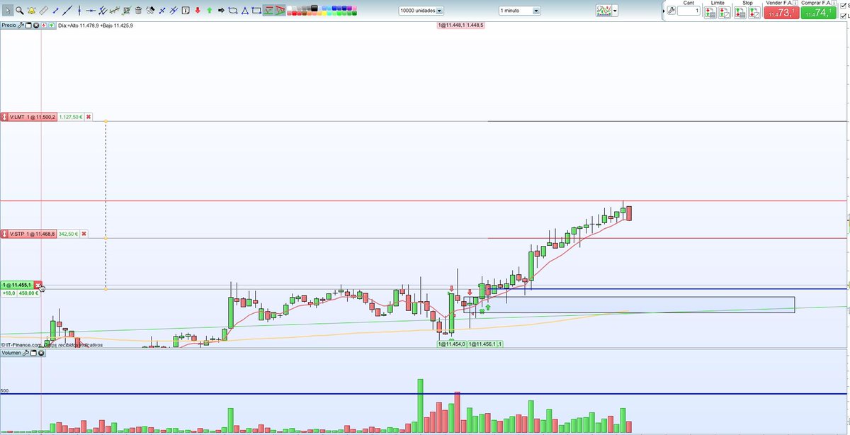The width and height of the screenshot is (850, 435).
Task: Open the chart indicators icon button
Action: coord(603,11)
